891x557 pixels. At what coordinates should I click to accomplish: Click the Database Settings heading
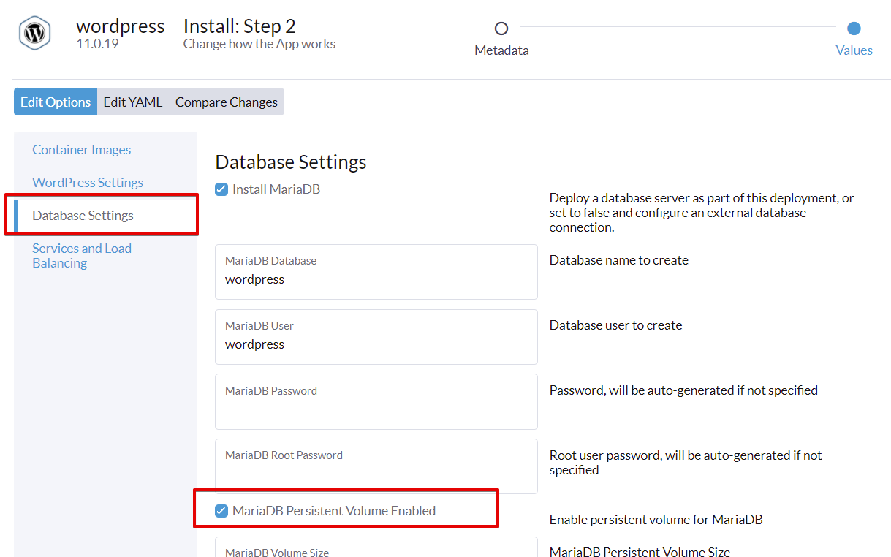pyautogui.click(x=291, y=162)
